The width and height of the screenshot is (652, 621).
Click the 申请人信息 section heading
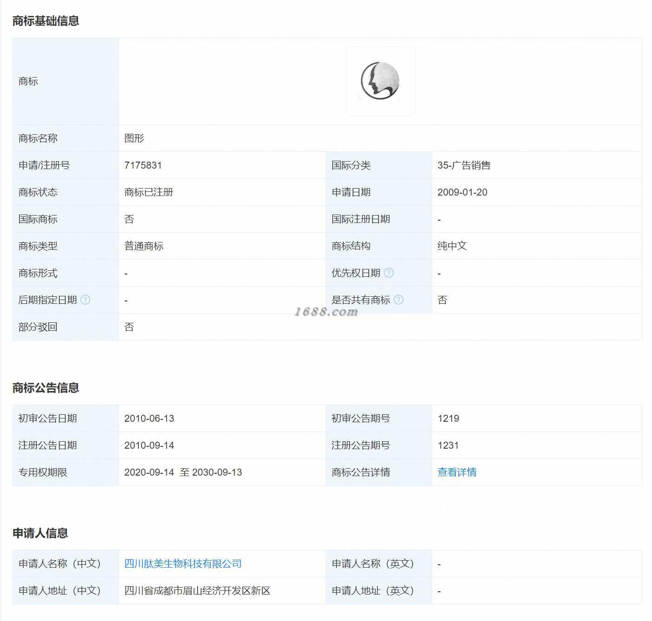tap(40, 533)
